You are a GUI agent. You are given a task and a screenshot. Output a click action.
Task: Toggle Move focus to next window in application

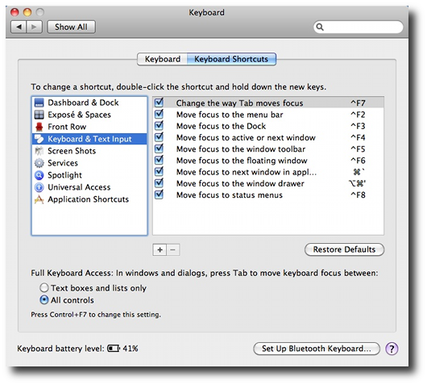point(159,172)
